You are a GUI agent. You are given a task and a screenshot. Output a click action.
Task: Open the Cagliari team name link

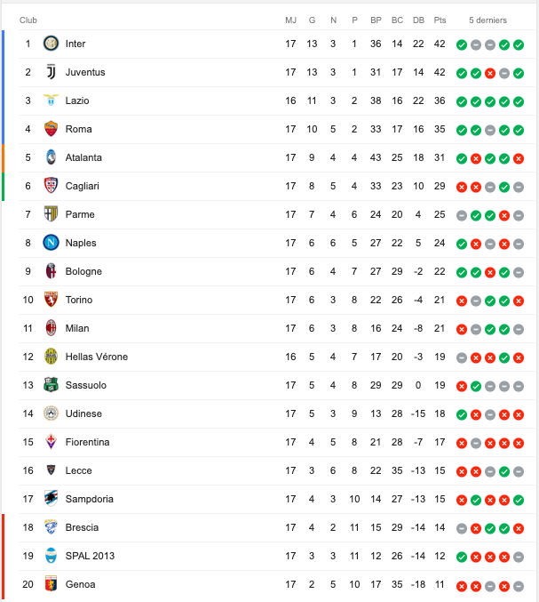tap(82, 186)
